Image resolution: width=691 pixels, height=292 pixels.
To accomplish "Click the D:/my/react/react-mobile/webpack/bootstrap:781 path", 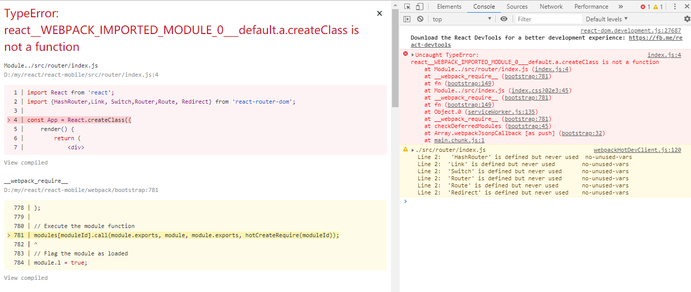I will (x=81, y=190).
